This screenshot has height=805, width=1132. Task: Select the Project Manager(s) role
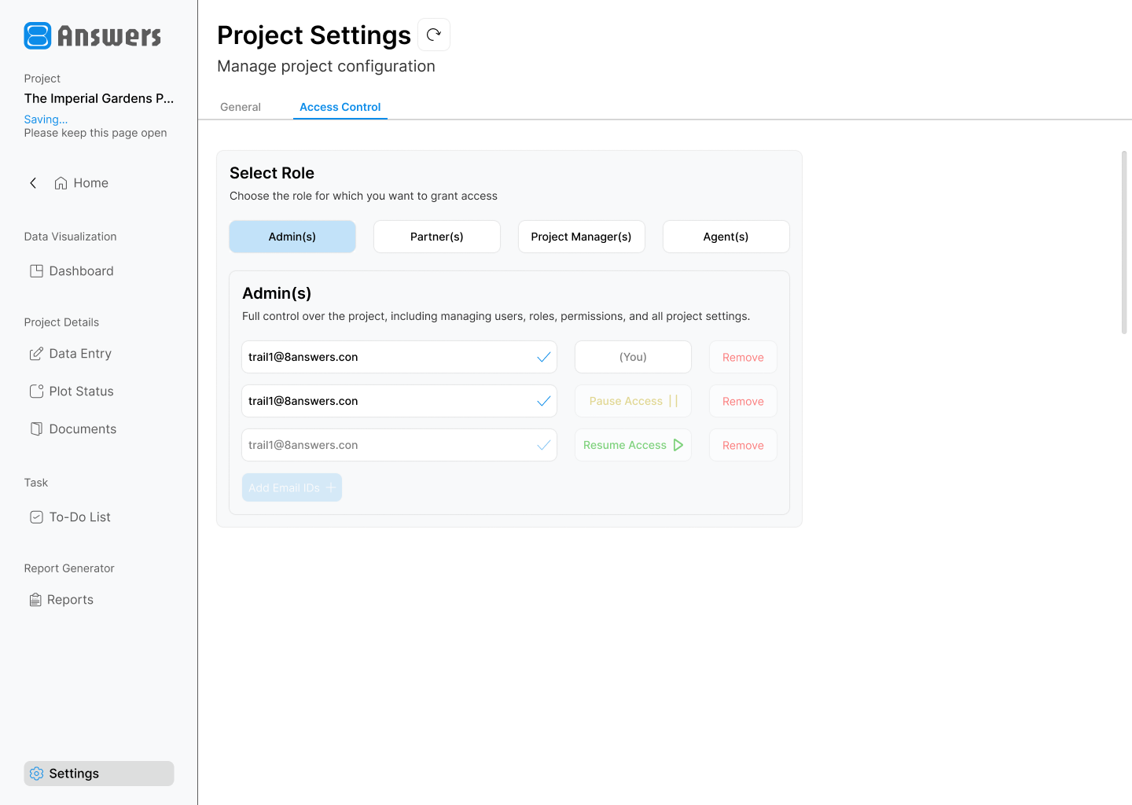[582, 237]
